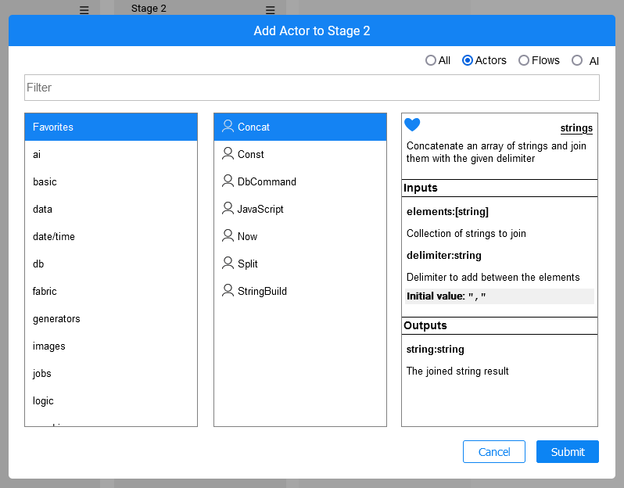Viewport: 624px width, 488px height.
Task: Cancel the Add Actor dialog
Action: point(493,452)
